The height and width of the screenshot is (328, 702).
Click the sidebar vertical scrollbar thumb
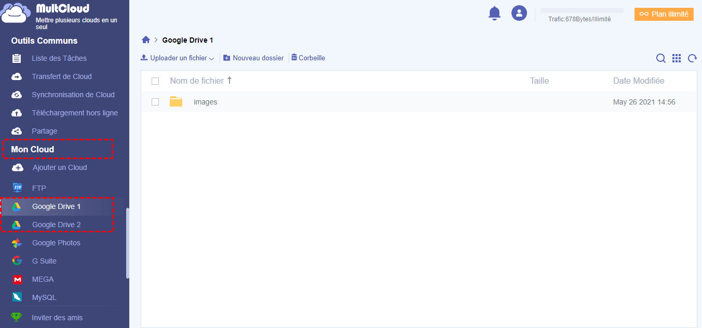128,244
